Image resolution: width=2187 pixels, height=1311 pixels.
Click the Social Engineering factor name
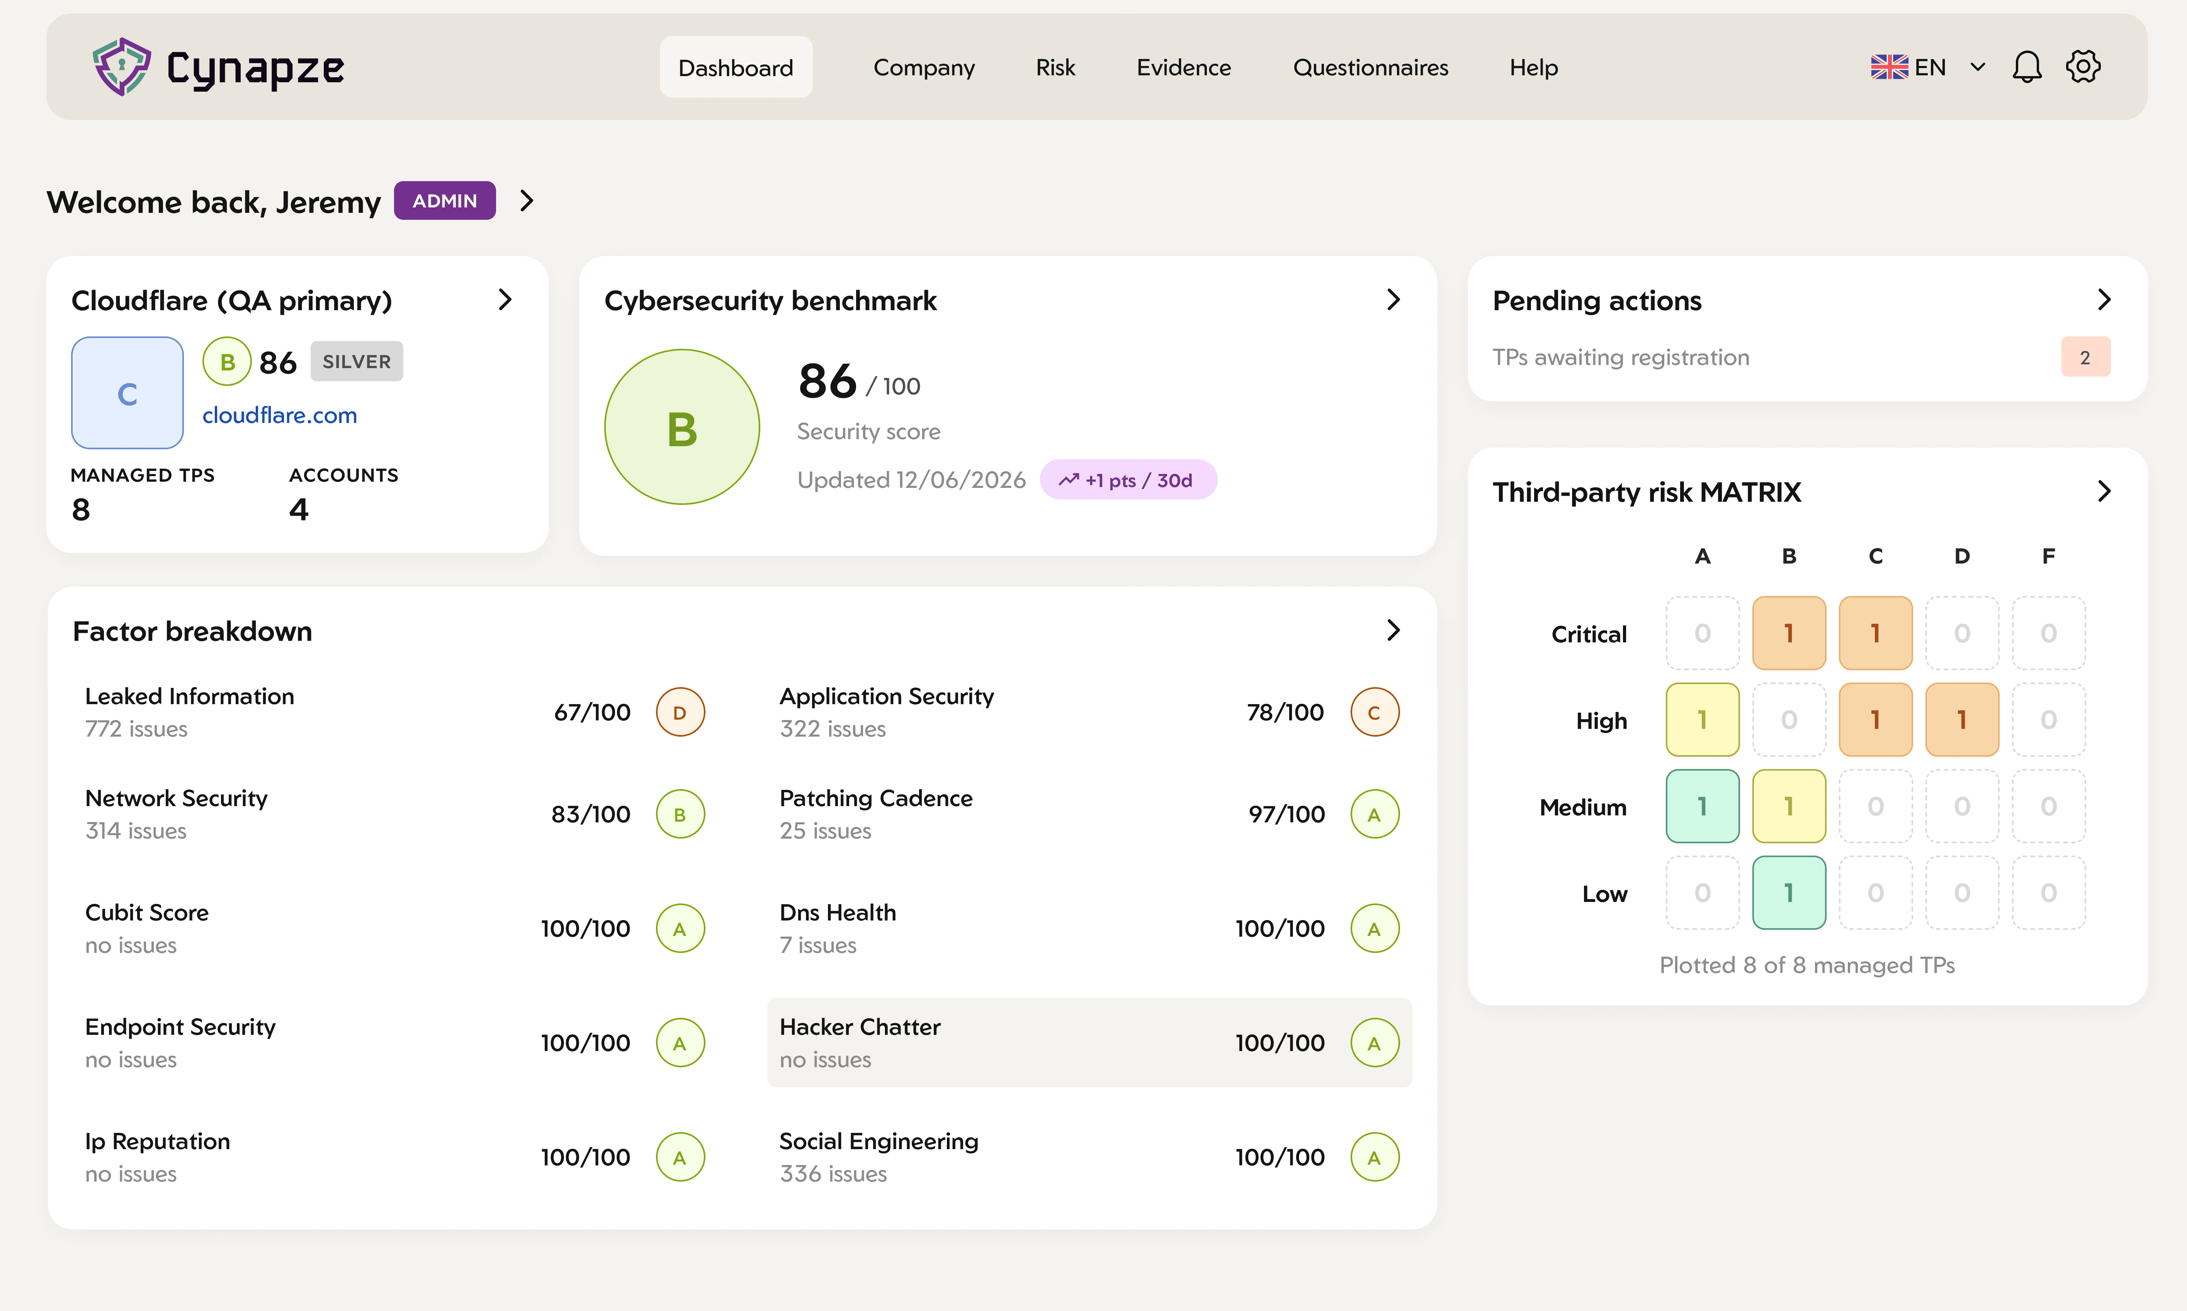pyautogui.click(x=879, y=1141)
